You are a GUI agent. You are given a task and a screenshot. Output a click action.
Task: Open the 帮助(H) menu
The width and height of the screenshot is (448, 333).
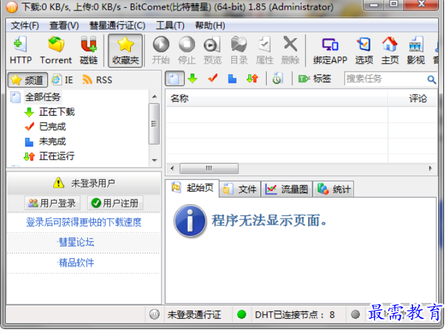point(210,26)
